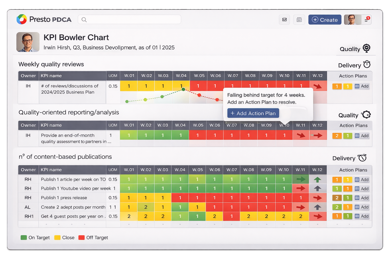Click the W.01 cell in guest posts row

click(129, 216)
